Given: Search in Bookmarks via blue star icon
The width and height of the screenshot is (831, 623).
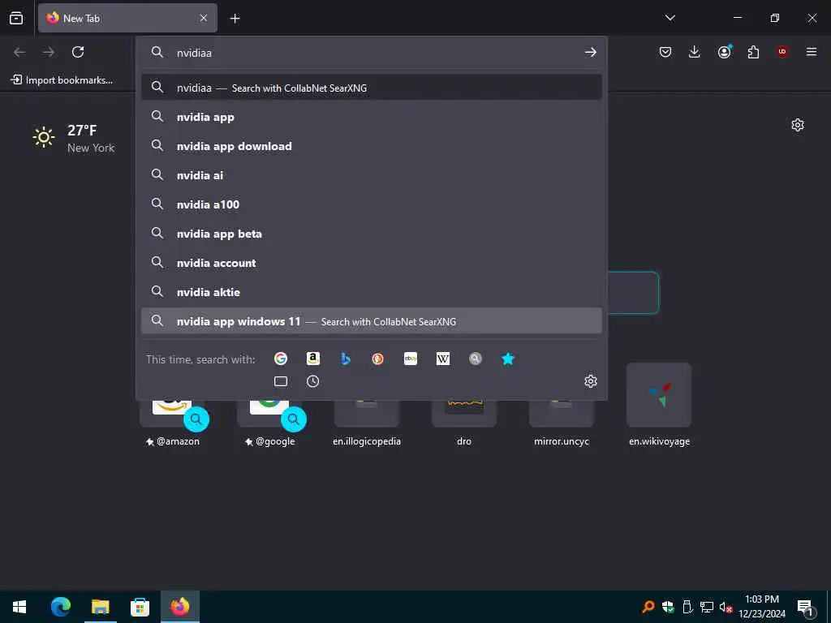Looking at the screenshot, I should [x=508, y=359].
